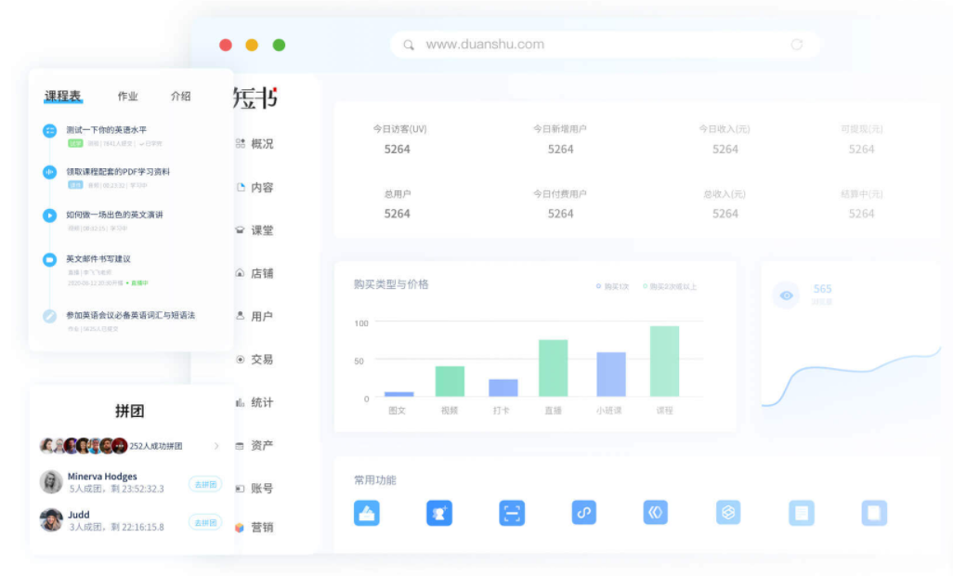Select the code-brackets icon in 常用功能
This screenshot has width=953, height=576.
(x=656, y=513)
